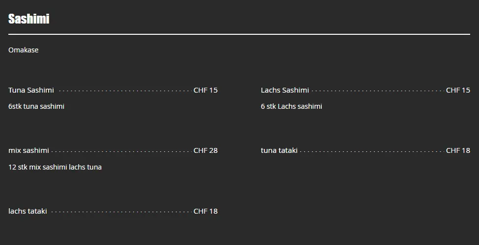Click the Sashimi section heading

[x=28, y=19]
